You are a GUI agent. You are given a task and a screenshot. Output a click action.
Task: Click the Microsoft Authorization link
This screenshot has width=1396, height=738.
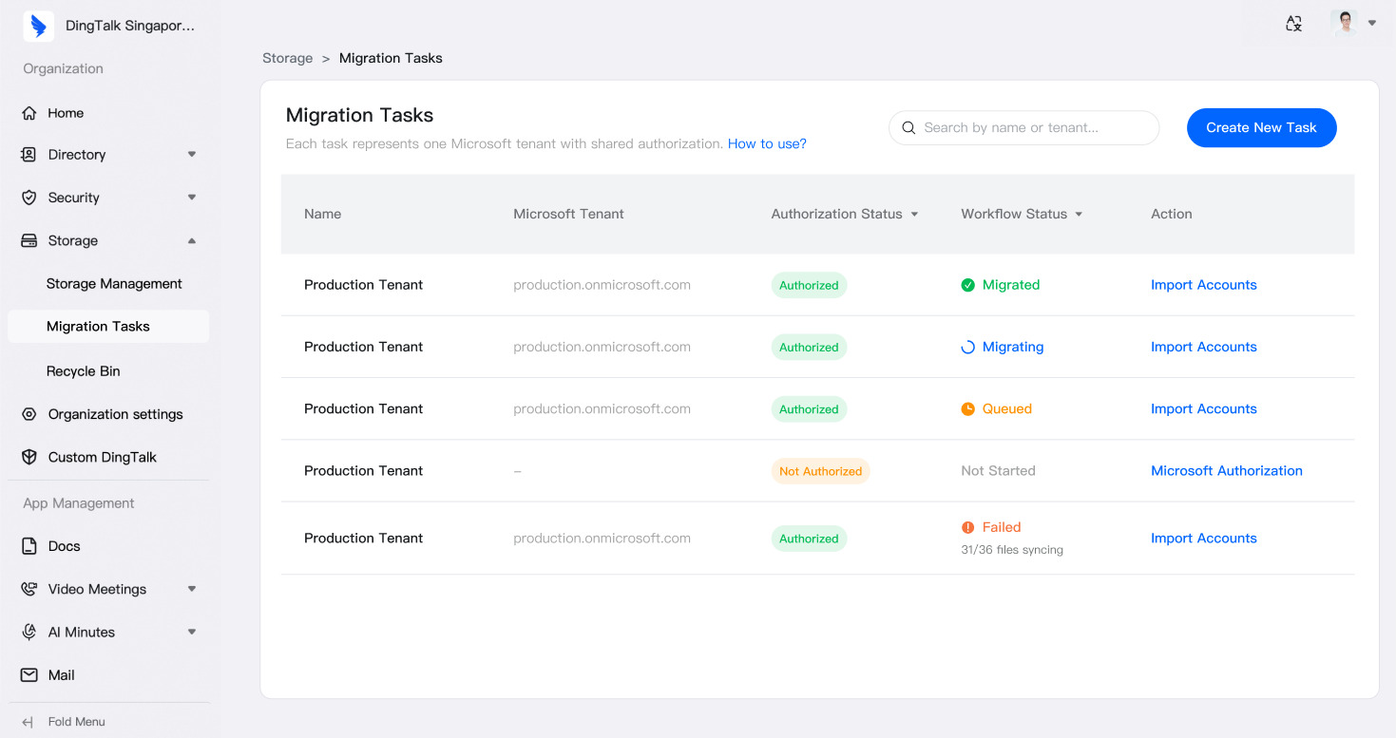click(1226, 470)
